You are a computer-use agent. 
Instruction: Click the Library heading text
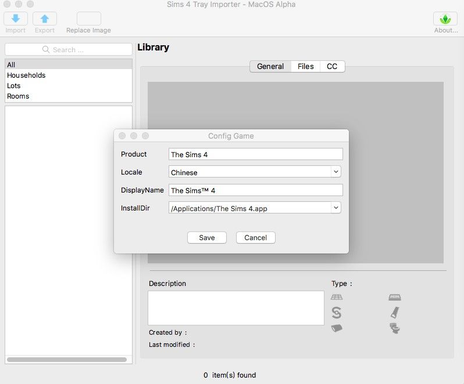pyautogui.click(x=153, y=47)
